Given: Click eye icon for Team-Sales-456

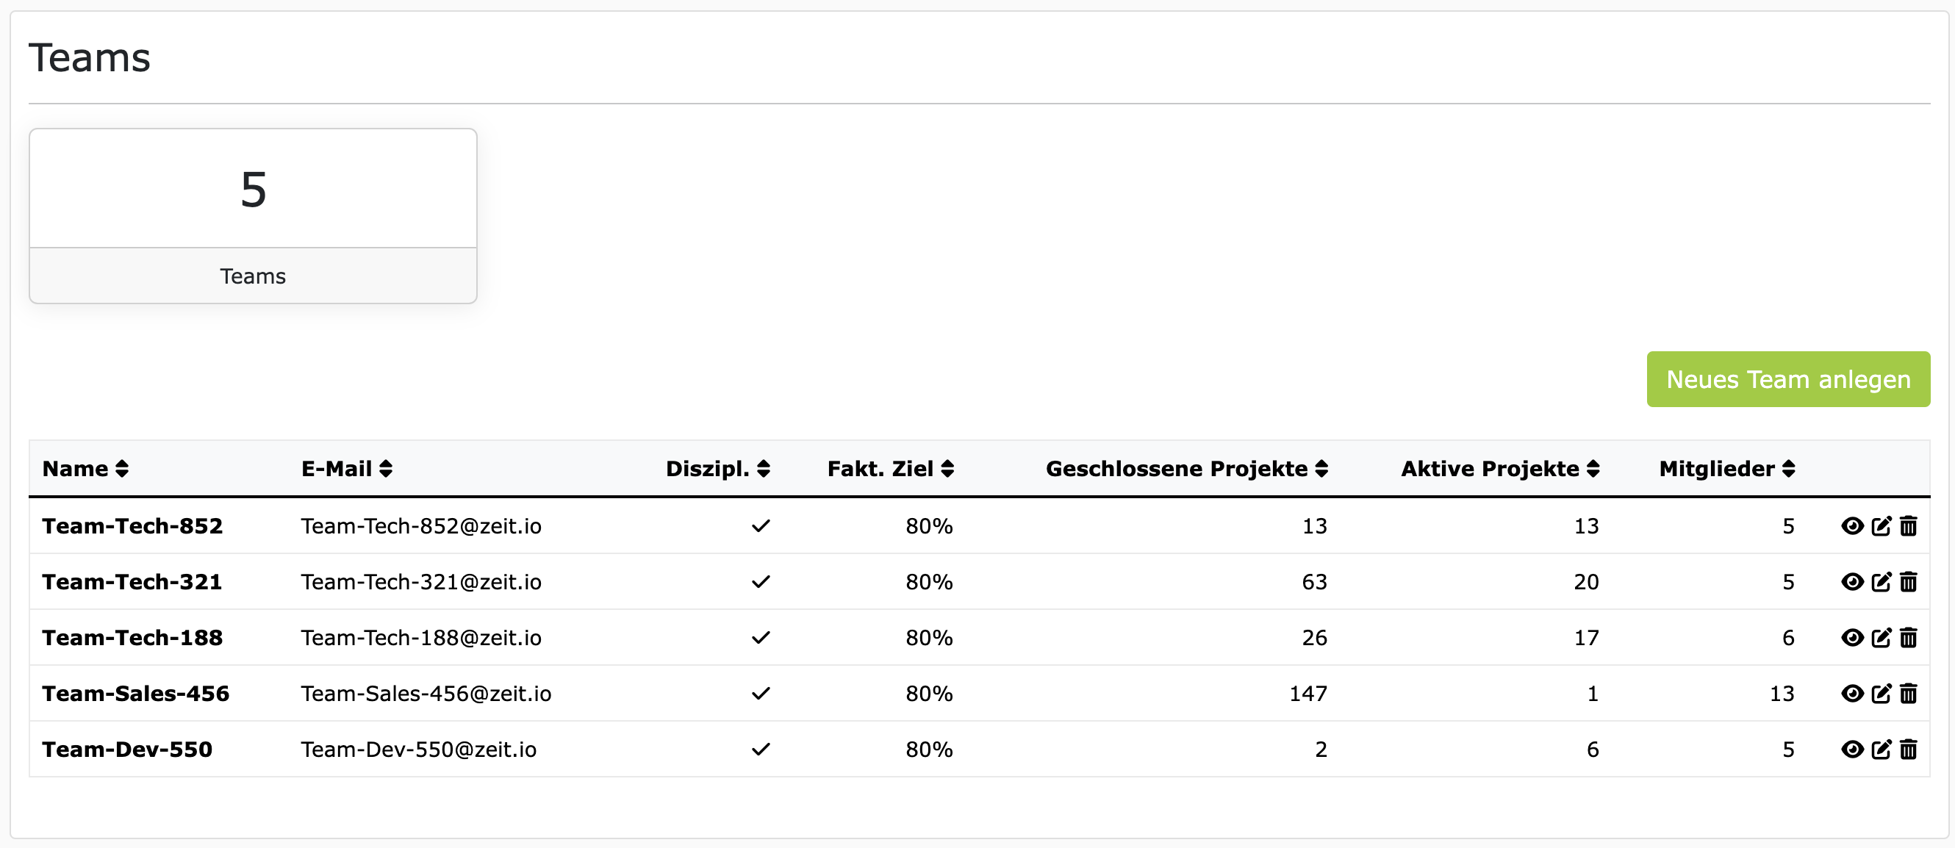Looking at the screenshot, I should click(1852, 693).
